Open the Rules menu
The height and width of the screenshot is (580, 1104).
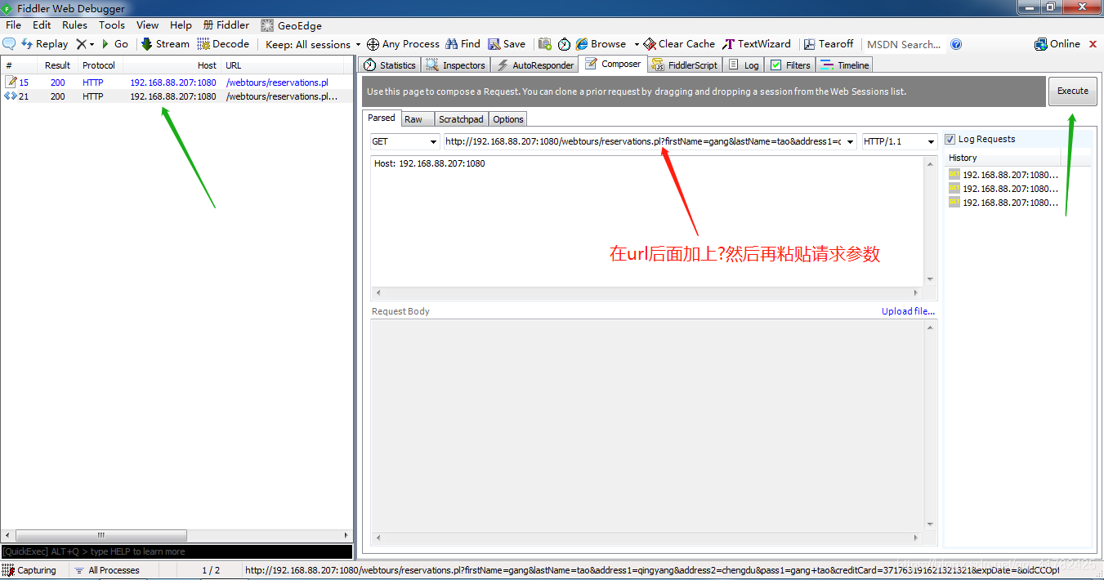coord(74,25)
